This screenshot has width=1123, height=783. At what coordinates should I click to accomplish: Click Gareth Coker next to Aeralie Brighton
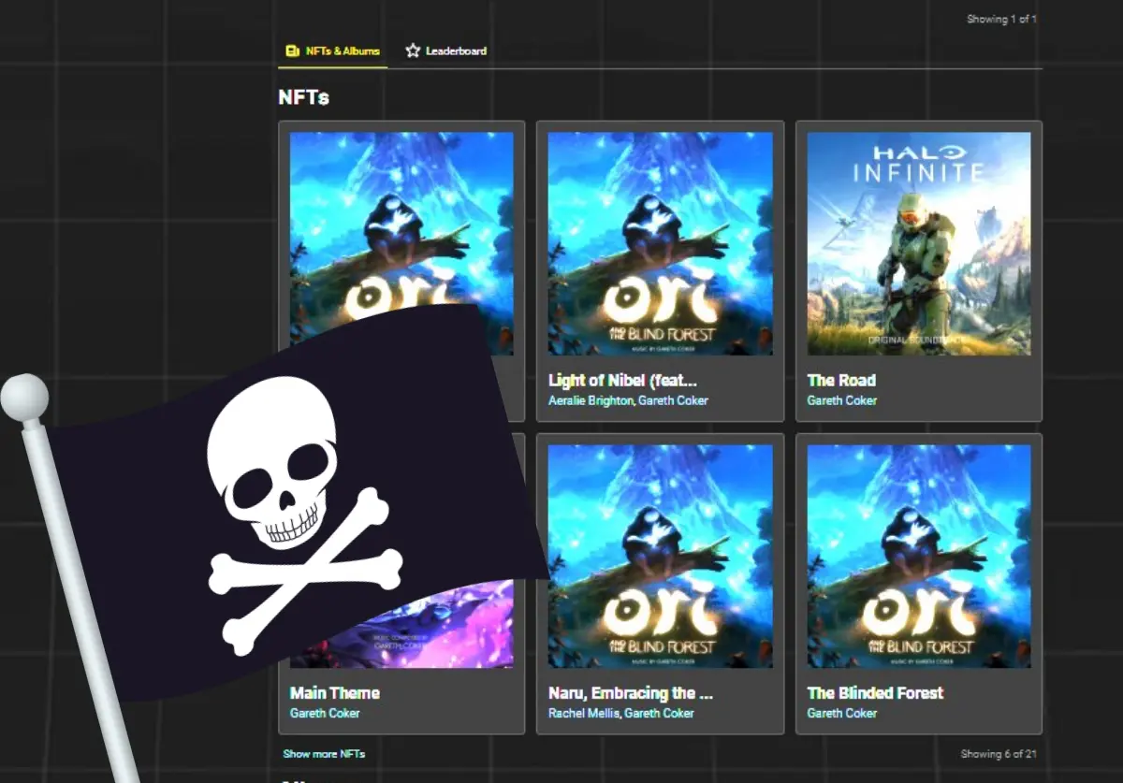point(673,400)
